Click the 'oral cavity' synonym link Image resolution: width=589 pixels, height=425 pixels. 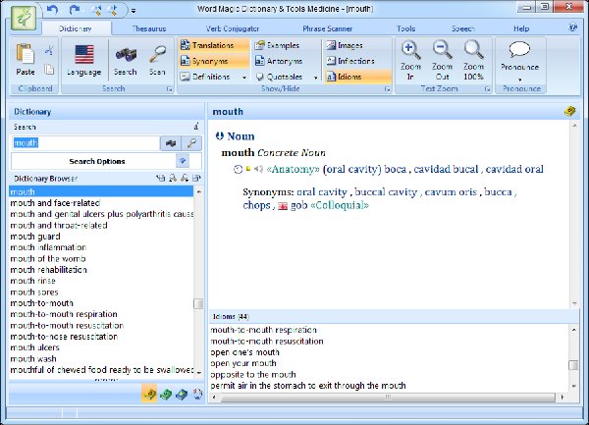[x=322, y=192]
